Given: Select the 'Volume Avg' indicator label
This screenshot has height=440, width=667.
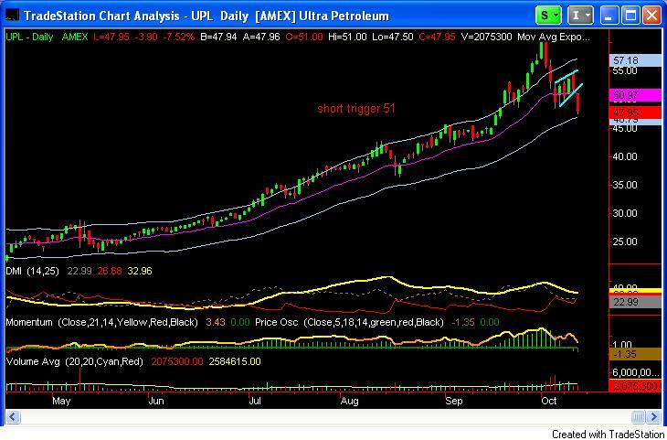Looking at the screenshot, I should pos(33,361).
